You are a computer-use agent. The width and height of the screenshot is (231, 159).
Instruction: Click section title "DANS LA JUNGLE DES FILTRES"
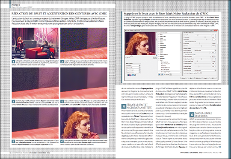(204, 114)
